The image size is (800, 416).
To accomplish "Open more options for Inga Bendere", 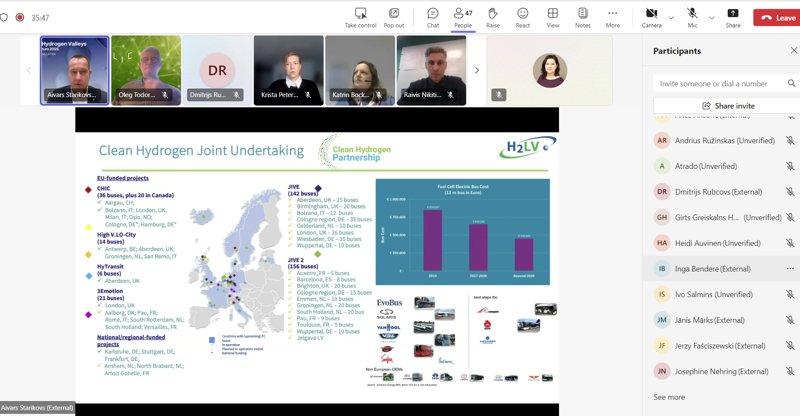I will (x=790, y=268).
